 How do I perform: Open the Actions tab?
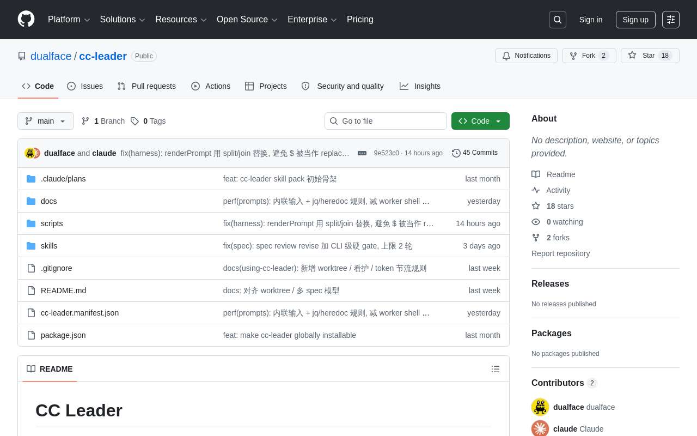click(211, 86)
